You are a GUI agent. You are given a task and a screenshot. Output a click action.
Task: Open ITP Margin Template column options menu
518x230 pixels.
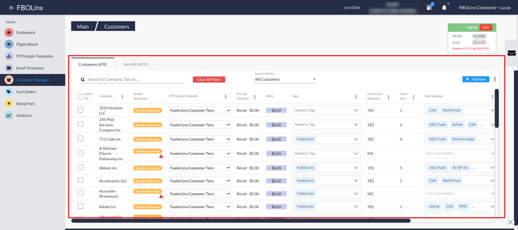click(x=225, y=96)
